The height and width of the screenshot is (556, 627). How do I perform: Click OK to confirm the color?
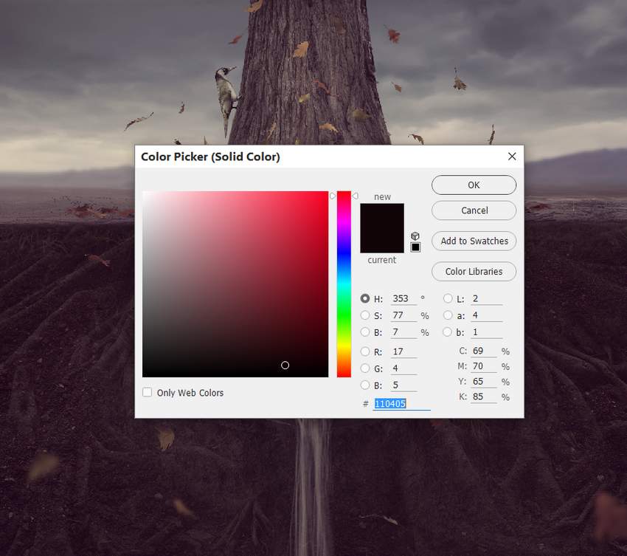coord(474,185)
